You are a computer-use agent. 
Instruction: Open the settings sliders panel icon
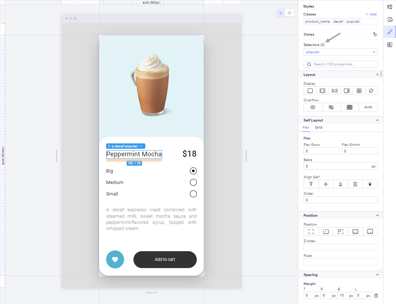pyautogui.click(x=390, y=7)
